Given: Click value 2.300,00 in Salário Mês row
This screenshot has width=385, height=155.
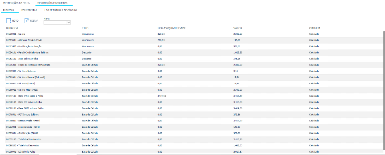Looking at the screenshot, I should (x=238, y=90).
